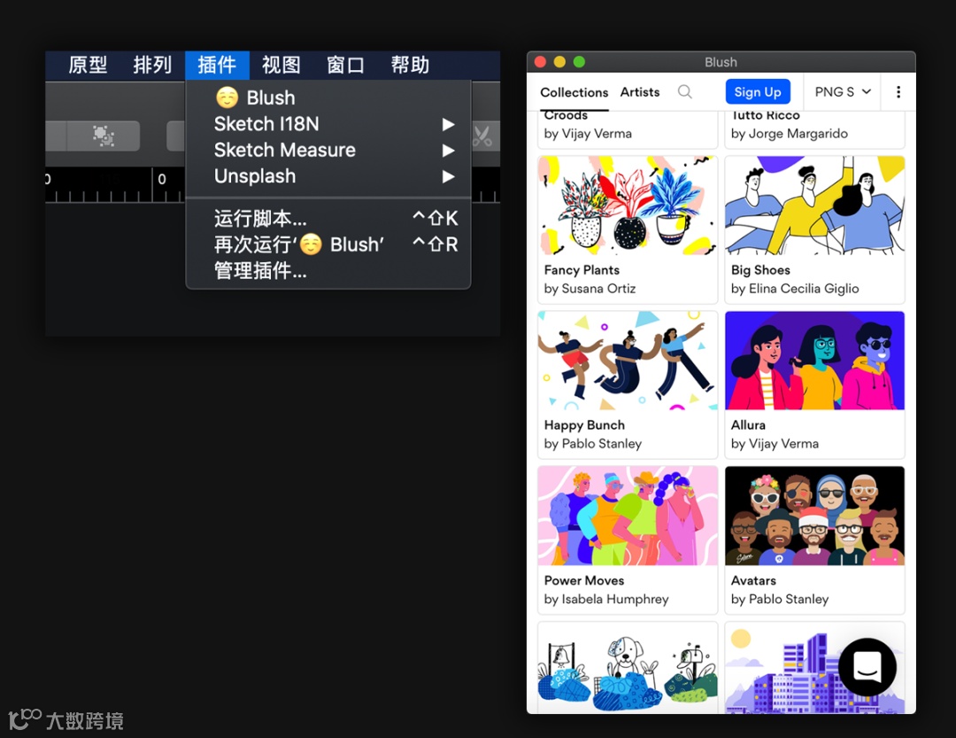956x738 pixels.
Task: Close the Blush window with red button
Action: 540,62
